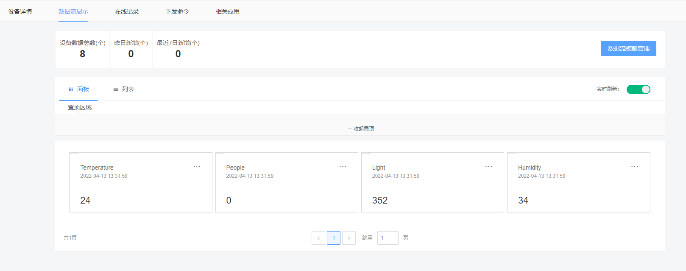
Task: Click the 共1页 page total text
Action: coord(70,238)
